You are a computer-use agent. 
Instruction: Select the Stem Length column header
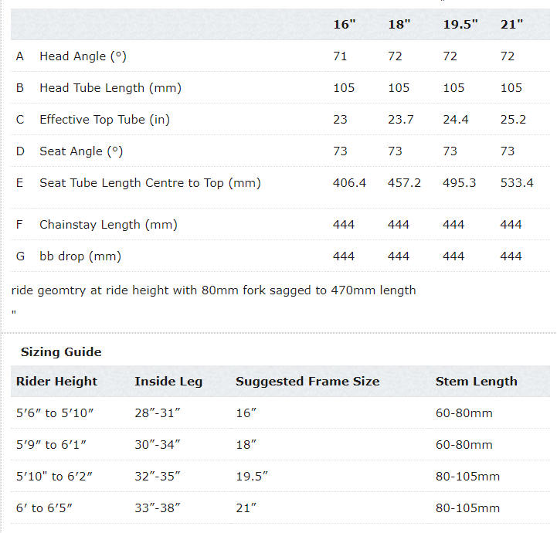476,382
